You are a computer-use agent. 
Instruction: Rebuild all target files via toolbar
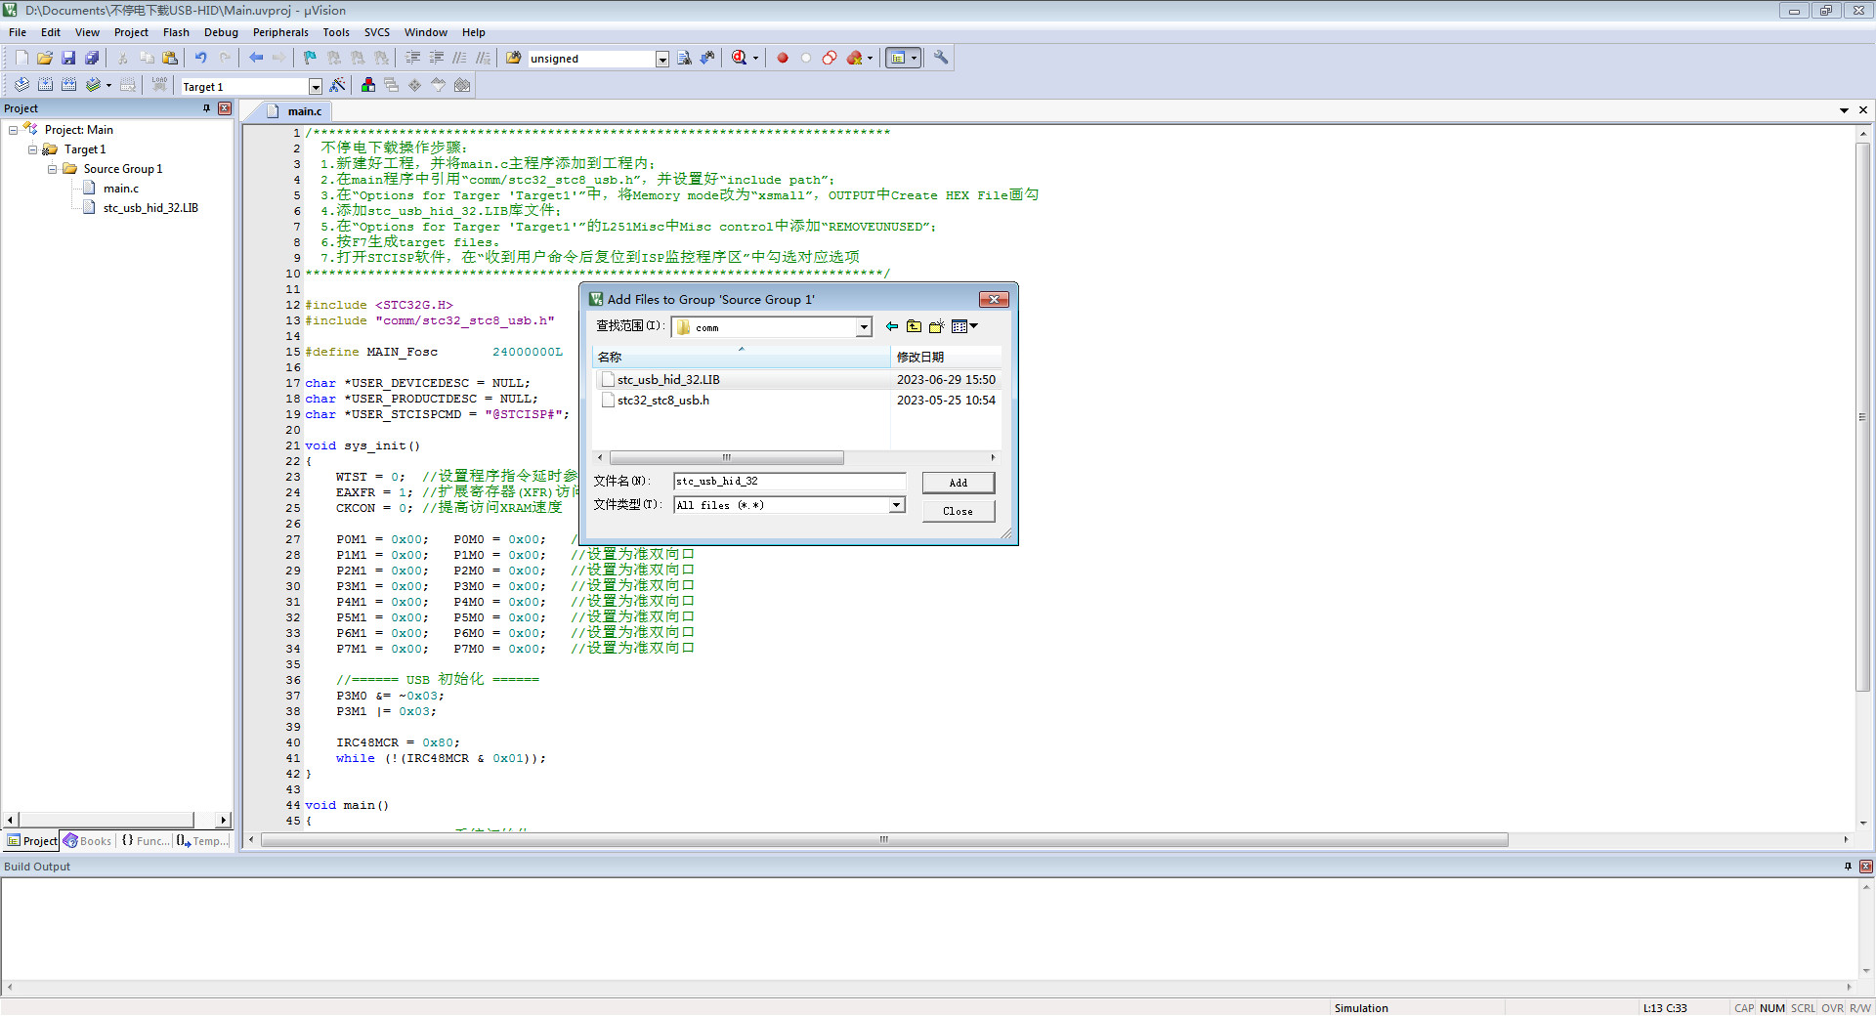(68, 85)
